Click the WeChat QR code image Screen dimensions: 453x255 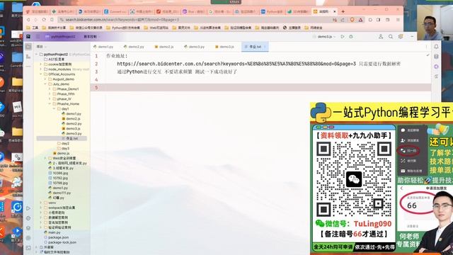pos(354,179)
